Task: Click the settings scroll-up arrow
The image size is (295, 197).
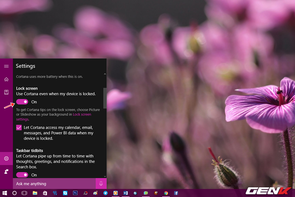Action: (x=105, y=74)
